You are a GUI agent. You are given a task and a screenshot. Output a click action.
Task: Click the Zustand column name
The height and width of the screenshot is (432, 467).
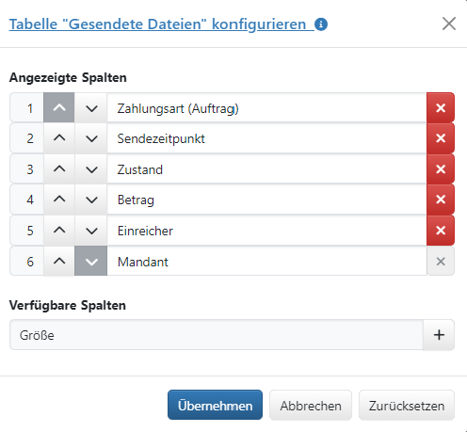tap(140, 169)
